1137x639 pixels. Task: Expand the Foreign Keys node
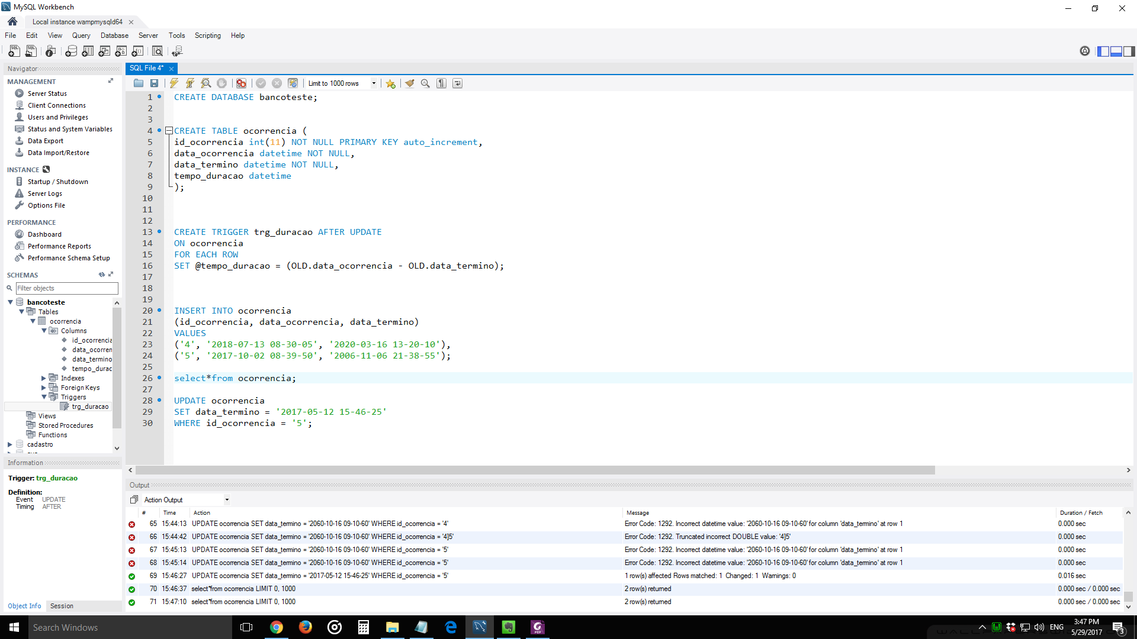[44, 388]
